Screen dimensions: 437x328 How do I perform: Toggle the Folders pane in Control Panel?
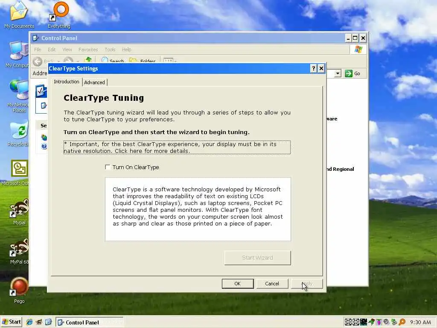click(142, 60)
